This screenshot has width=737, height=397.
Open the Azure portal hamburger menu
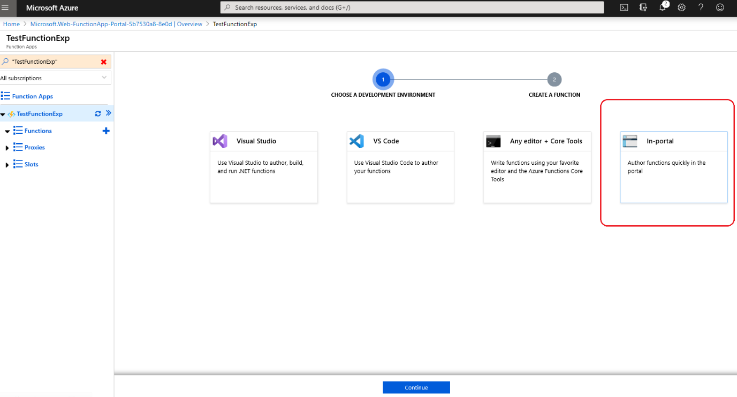pyautogui.click(x=5, y=7)
